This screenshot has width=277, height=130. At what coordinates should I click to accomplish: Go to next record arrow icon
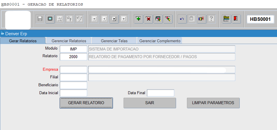(114, 19)
